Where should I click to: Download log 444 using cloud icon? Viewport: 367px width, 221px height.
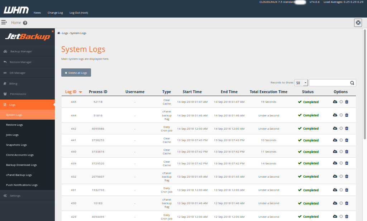point(335,115)
